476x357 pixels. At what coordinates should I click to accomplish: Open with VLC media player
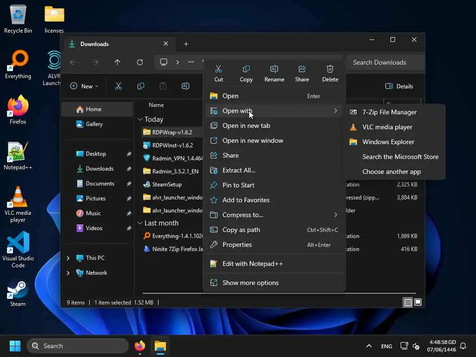(395, 127)
